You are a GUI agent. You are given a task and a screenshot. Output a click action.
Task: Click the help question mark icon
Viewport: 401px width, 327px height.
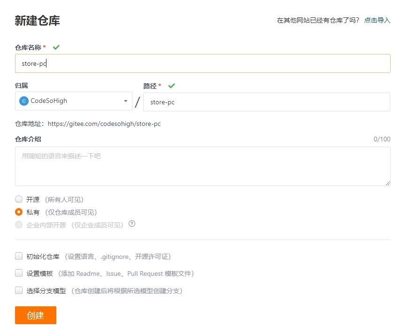pos(132,224)
